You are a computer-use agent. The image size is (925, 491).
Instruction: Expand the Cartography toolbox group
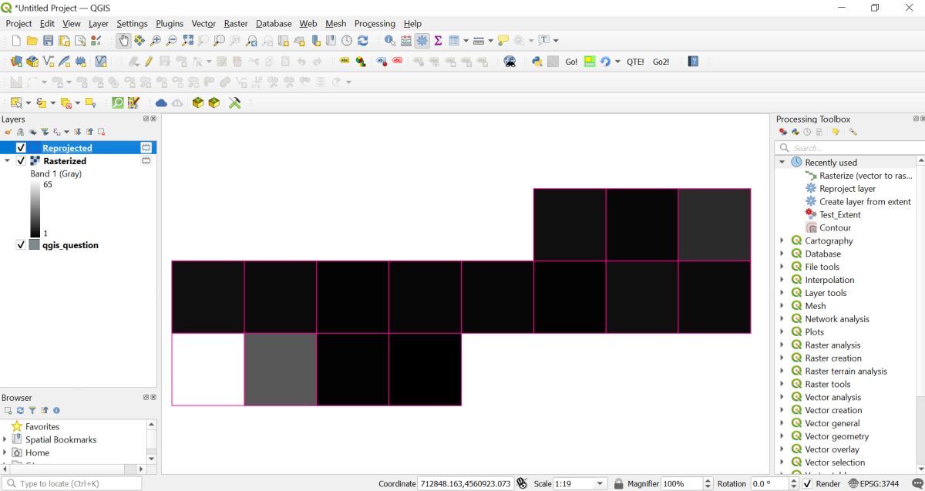(782, 240)
